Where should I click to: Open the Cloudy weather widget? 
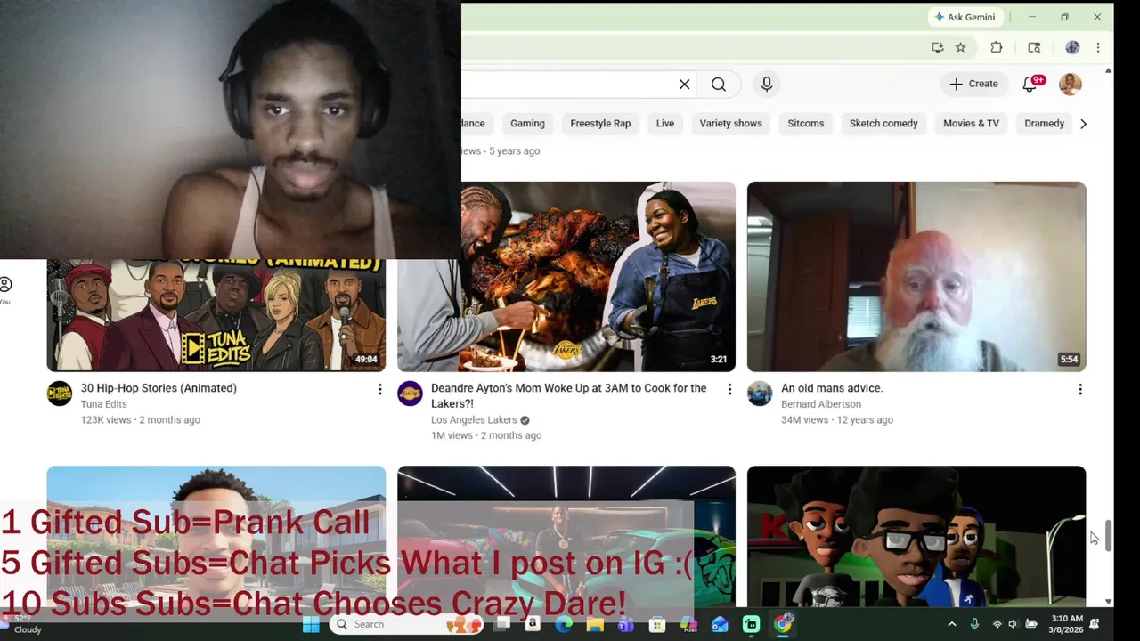point(21,624)
